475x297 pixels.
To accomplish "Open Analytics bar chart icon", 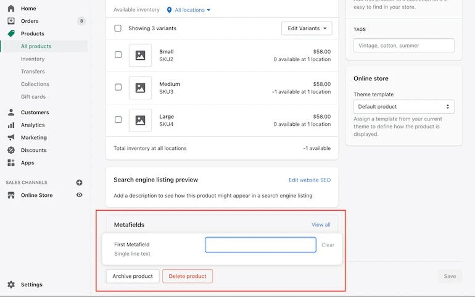I will pyautogui.click(x=10, y=125).
